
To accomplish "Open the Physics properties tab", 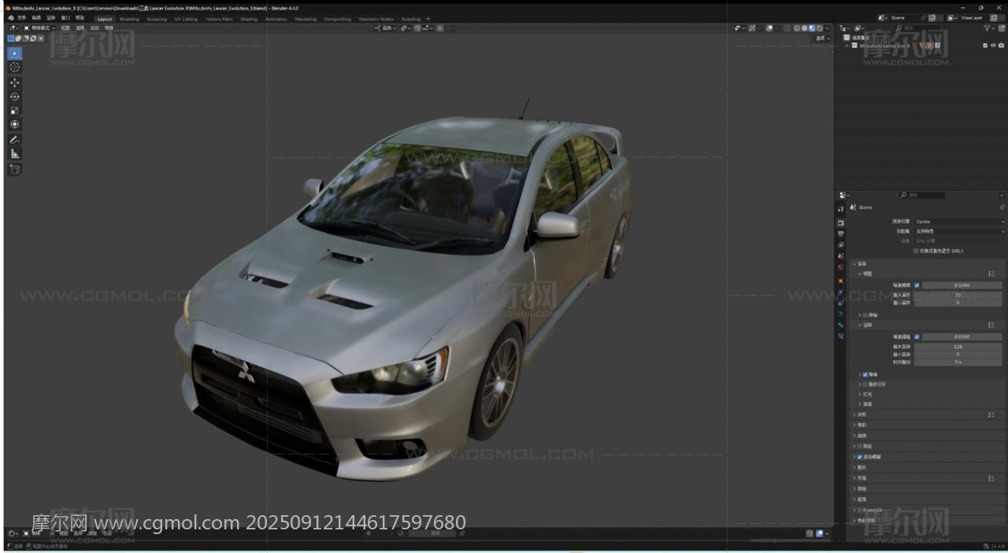I will point(841,292).
